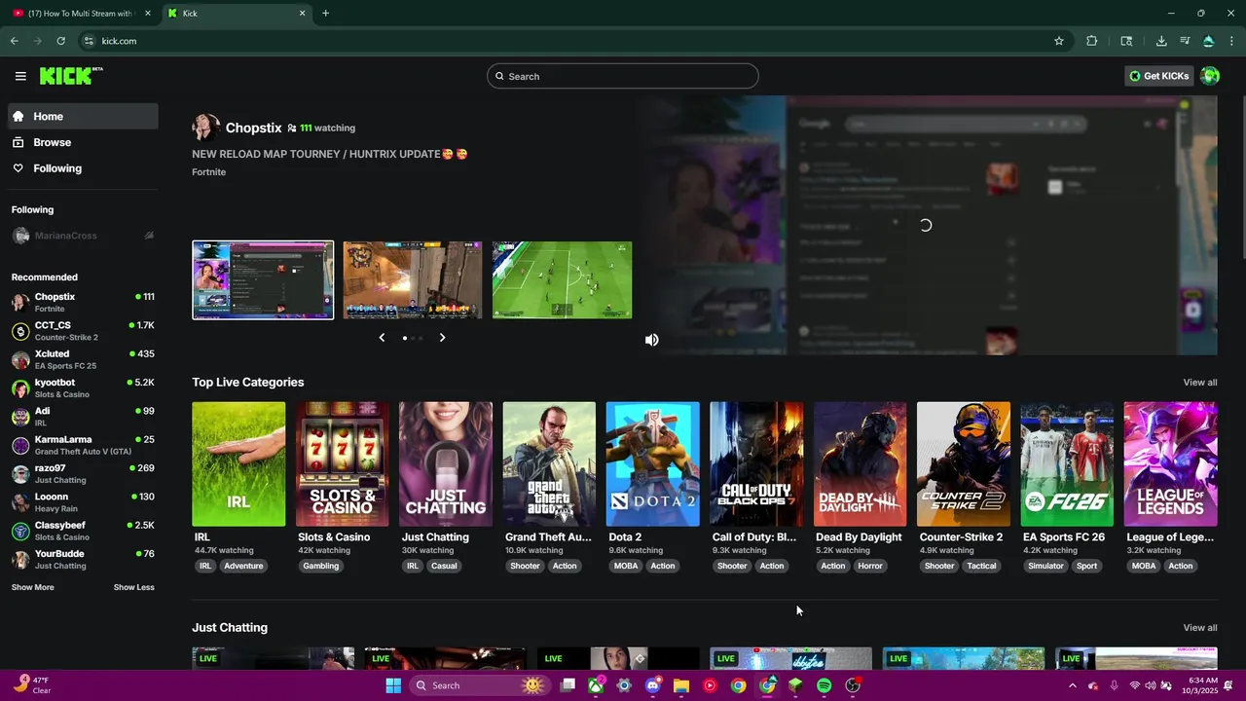Open Chrome three-dot menu
Screen dimensions: 1246x701
point(1232,41)
